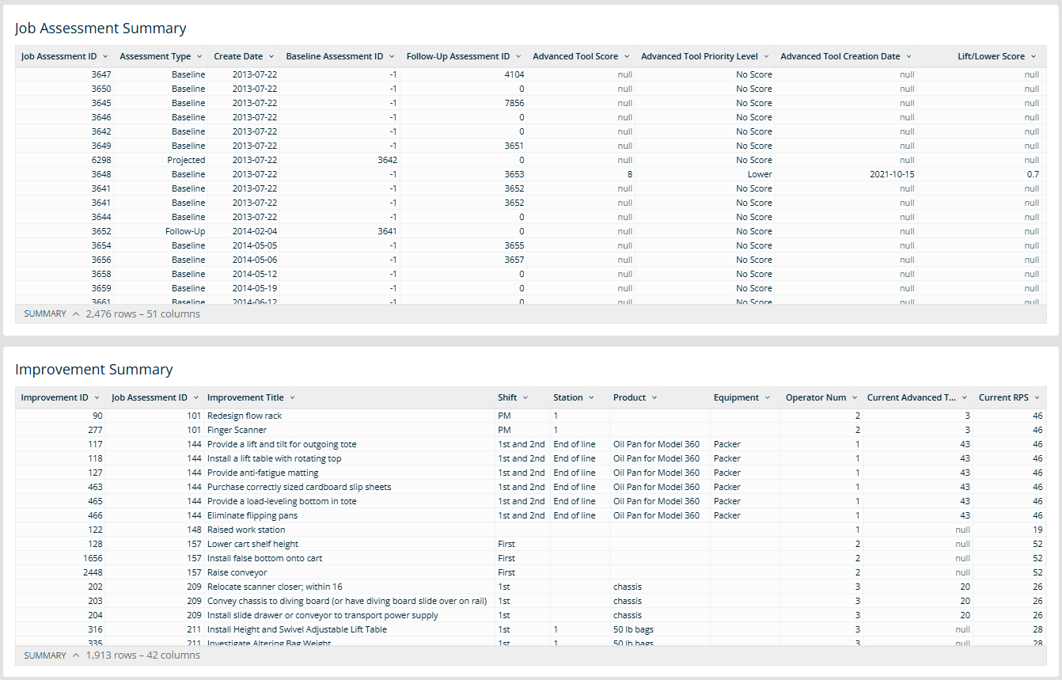Open Baseline Assessment ID column menu
Image resolution: width=1062 pixels, height=680 pixels.
(392, 57)
